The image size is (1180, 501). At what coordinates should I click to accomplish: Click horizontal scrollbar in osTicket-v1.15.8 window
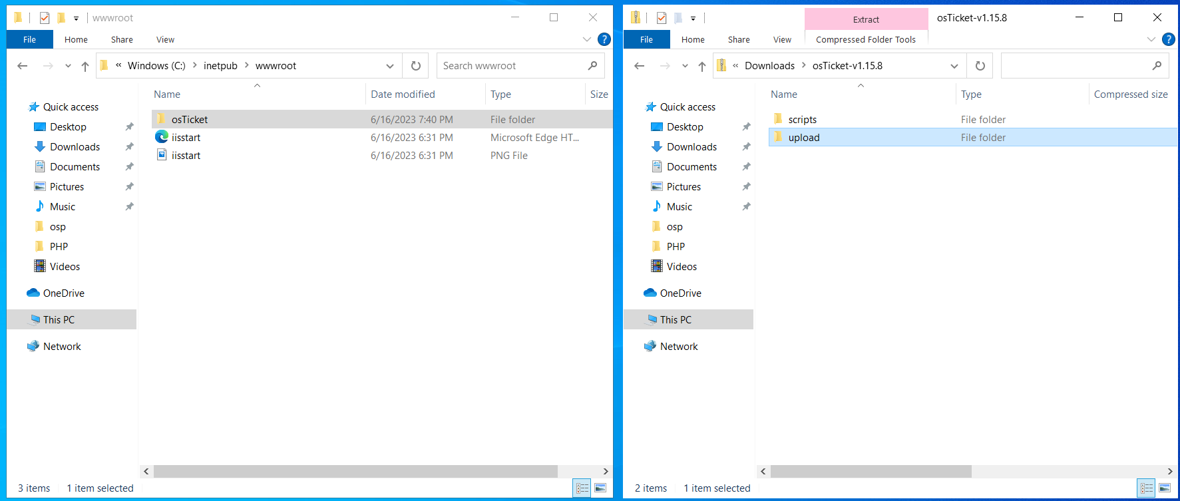871,471
